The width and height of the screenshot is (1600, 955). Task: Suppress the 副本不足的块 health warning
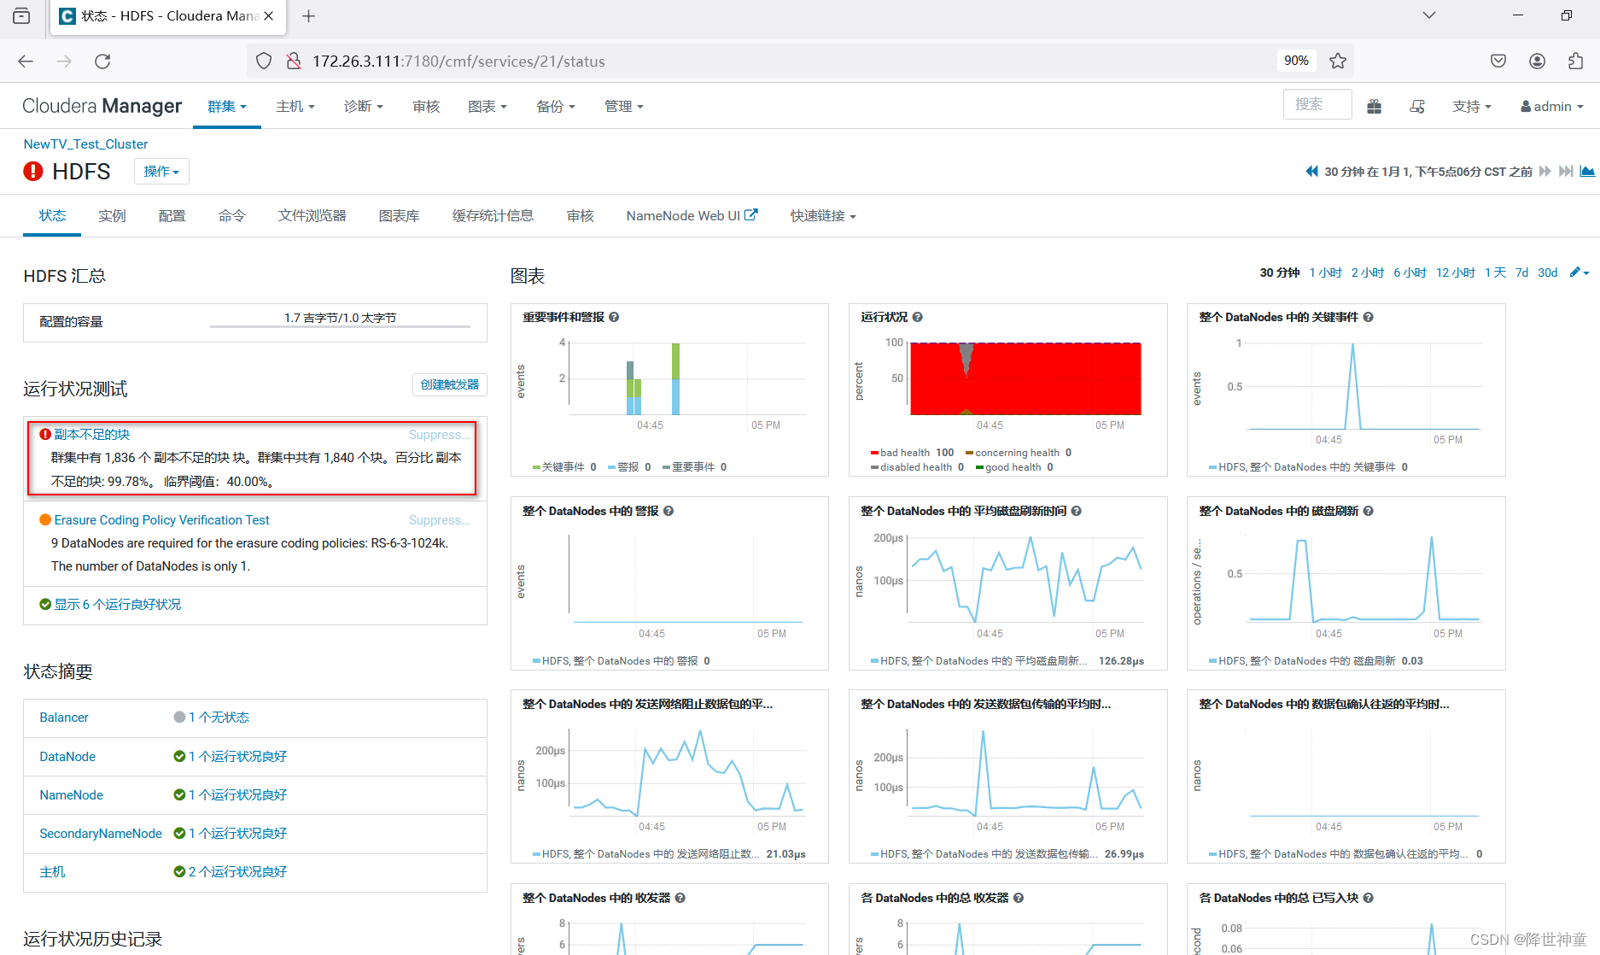click(x=439, y=434)
